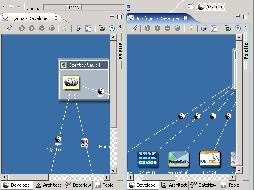The width and height of the screenshot is (254, 190).
Task: Click the PeopleSoft application label
Action: click(x=178, y=172)
